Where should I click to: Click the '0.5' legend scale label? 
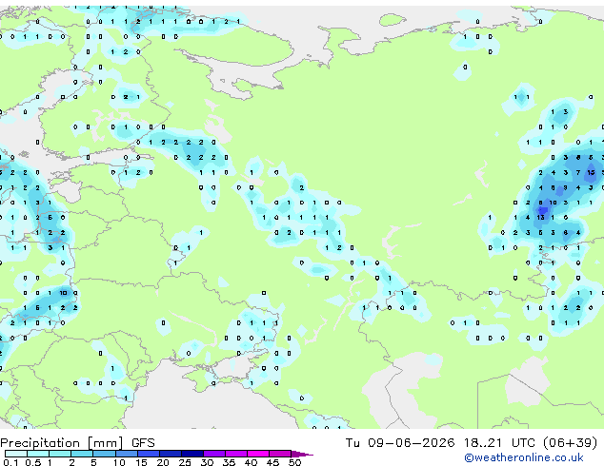[33, 462]
